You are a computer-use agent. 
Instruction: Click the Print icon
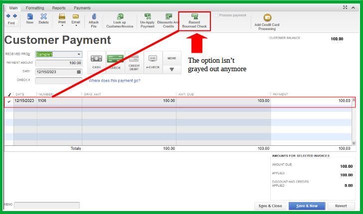coord(62,16)
